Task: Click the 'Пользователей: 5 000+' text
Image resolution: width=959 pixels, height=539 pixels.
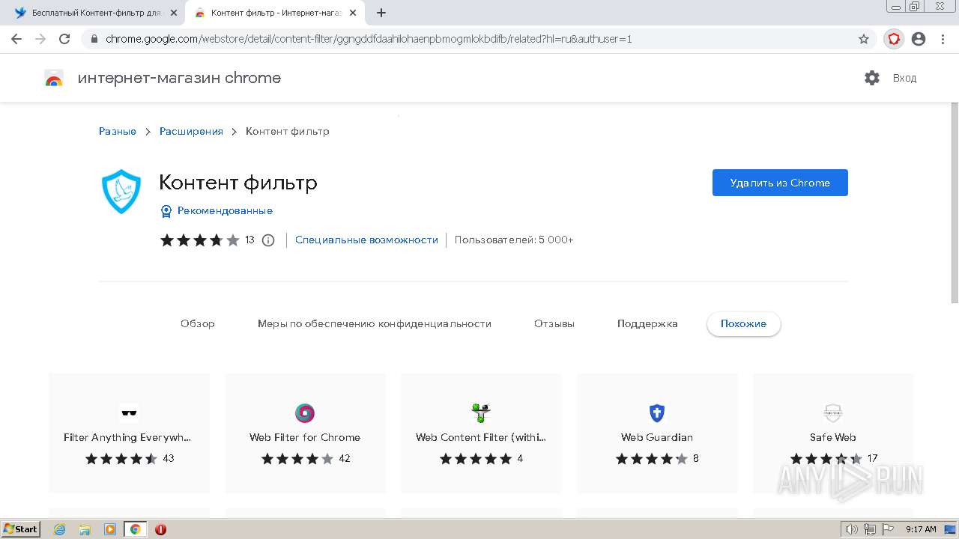Action: click(514, 240)
